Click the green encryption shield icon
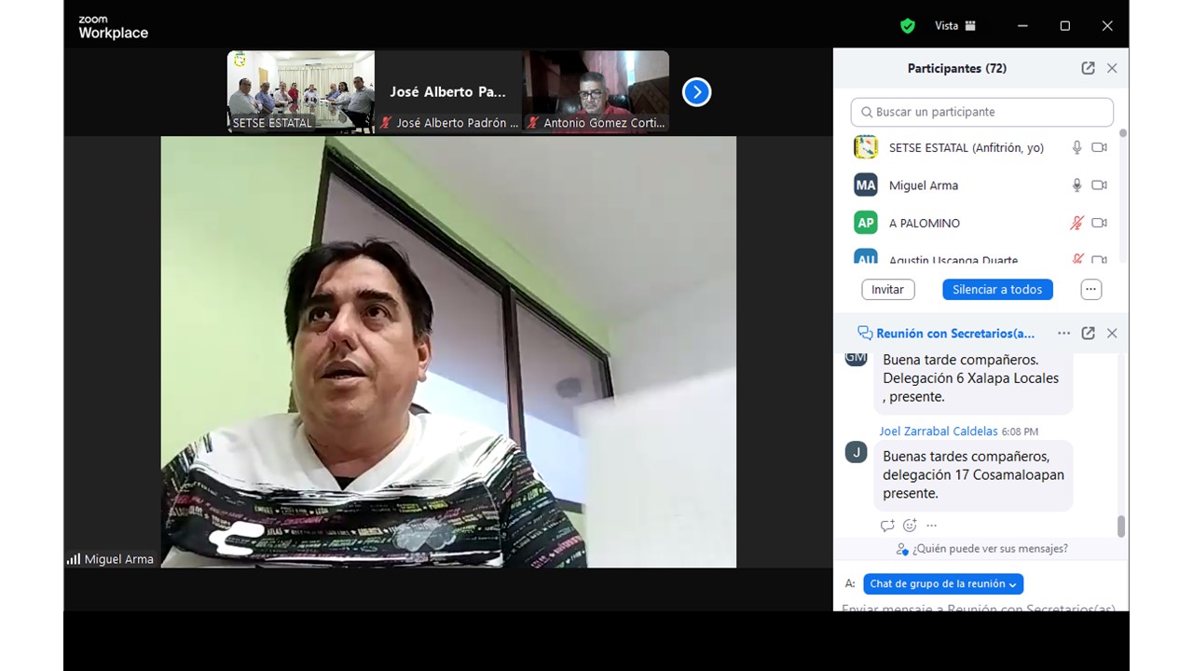This screenshot has width=1193, height=671. pos(907,26)
